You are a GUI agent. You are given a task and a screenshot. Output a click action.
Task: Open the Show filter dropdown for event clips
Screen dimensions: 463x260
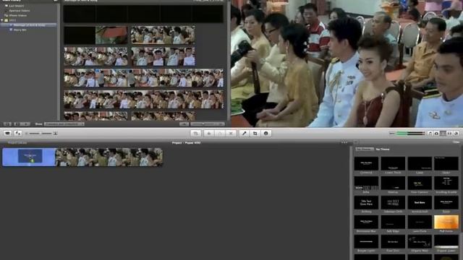[64, 124]
